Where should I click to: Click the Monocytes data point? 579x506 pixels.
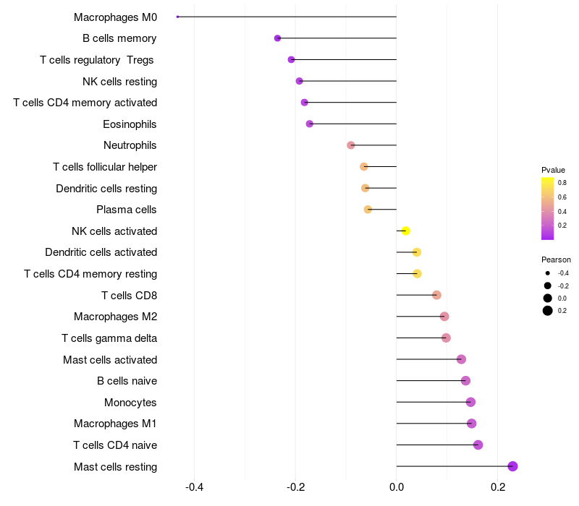click(x=470, y=402)
